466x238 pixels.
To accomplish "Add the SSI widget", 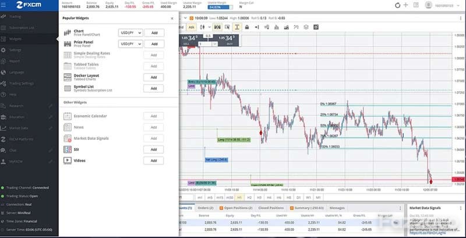I will point(153,149).
